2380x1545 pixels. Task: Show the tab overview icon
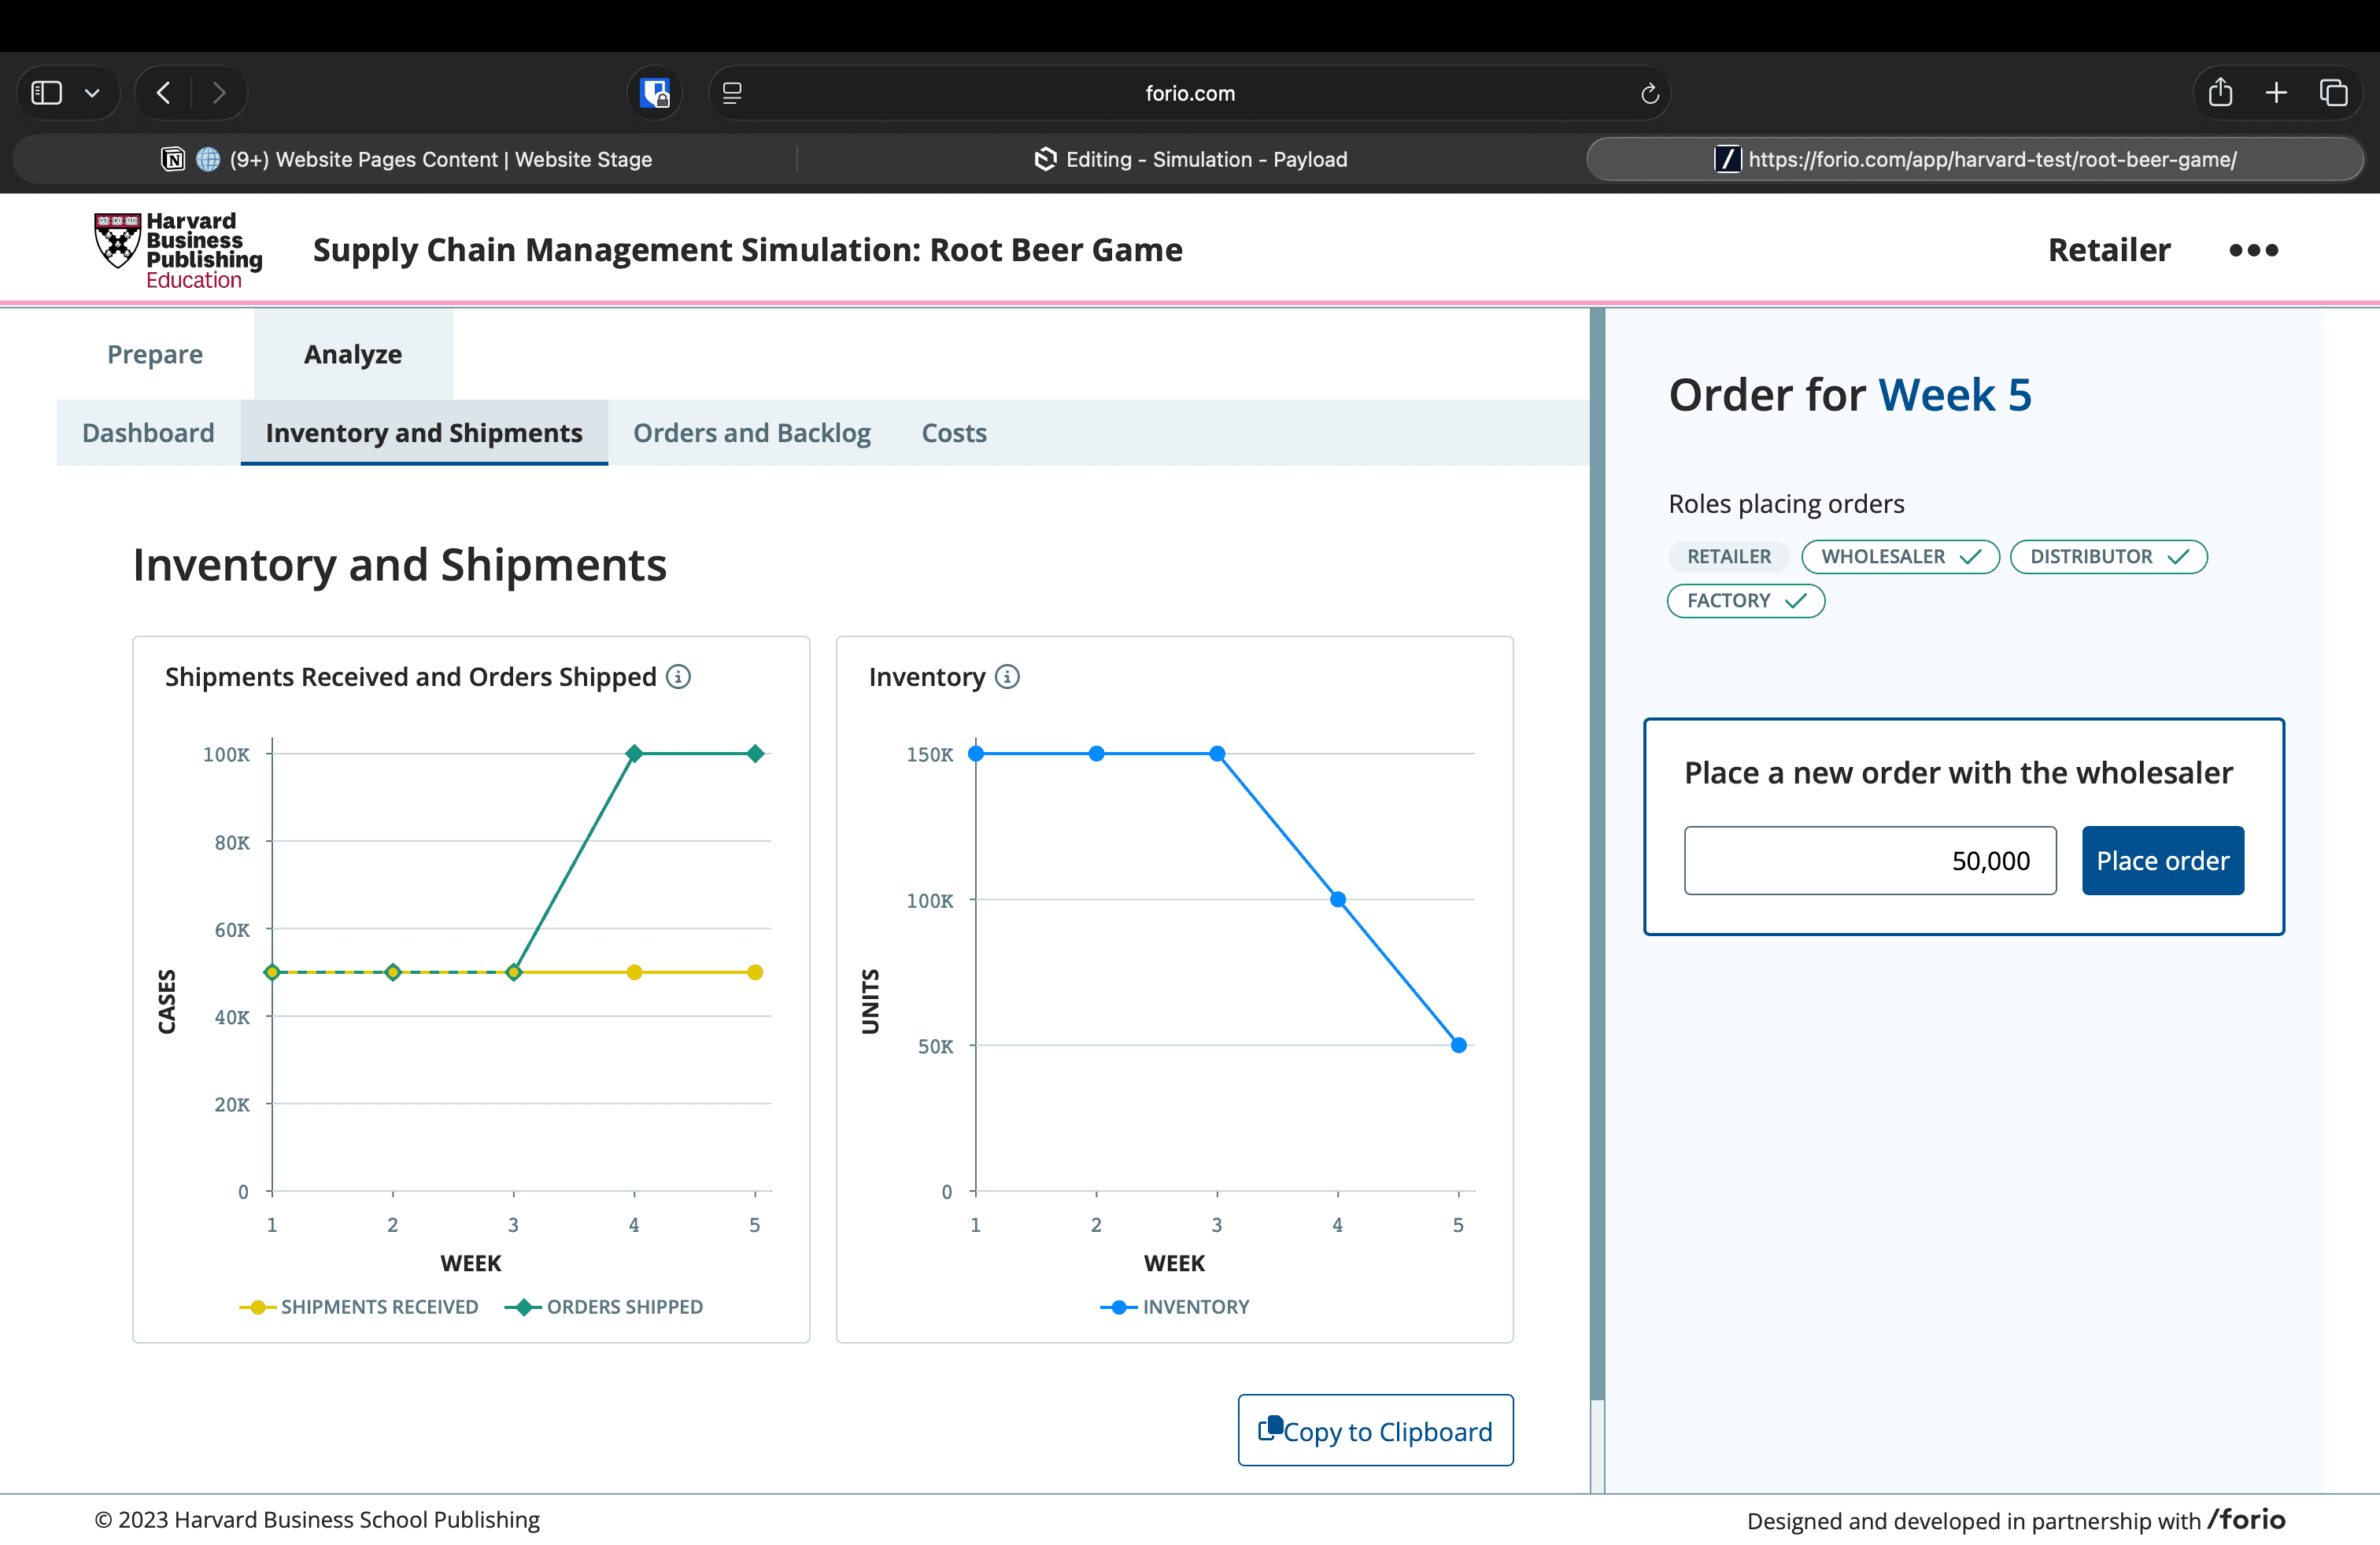[x=2333, y=93]
